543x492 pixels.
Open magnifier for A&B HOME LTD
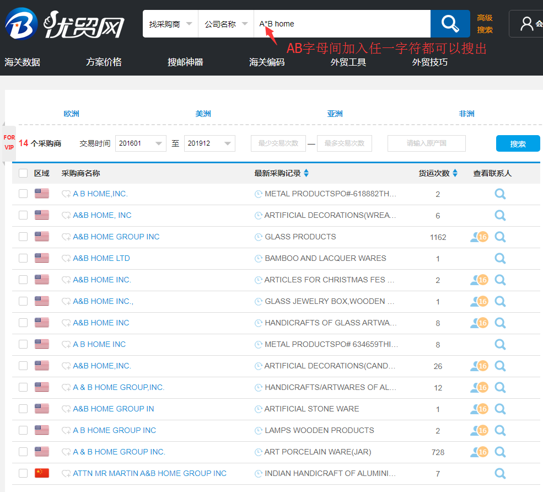(500, 258)
